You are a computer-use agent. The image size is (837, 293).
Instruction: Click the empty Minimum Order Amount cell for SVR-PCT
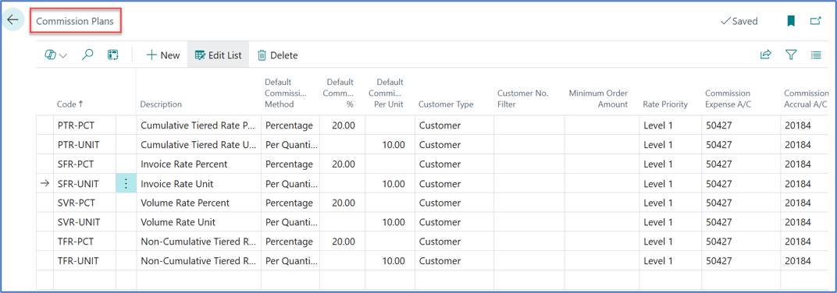[601, 203]
